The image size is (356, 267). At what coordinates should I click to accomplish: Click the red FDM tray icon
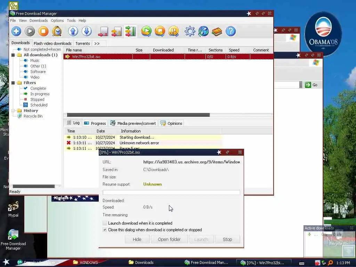pyautogui.click(x=317, y=263)
